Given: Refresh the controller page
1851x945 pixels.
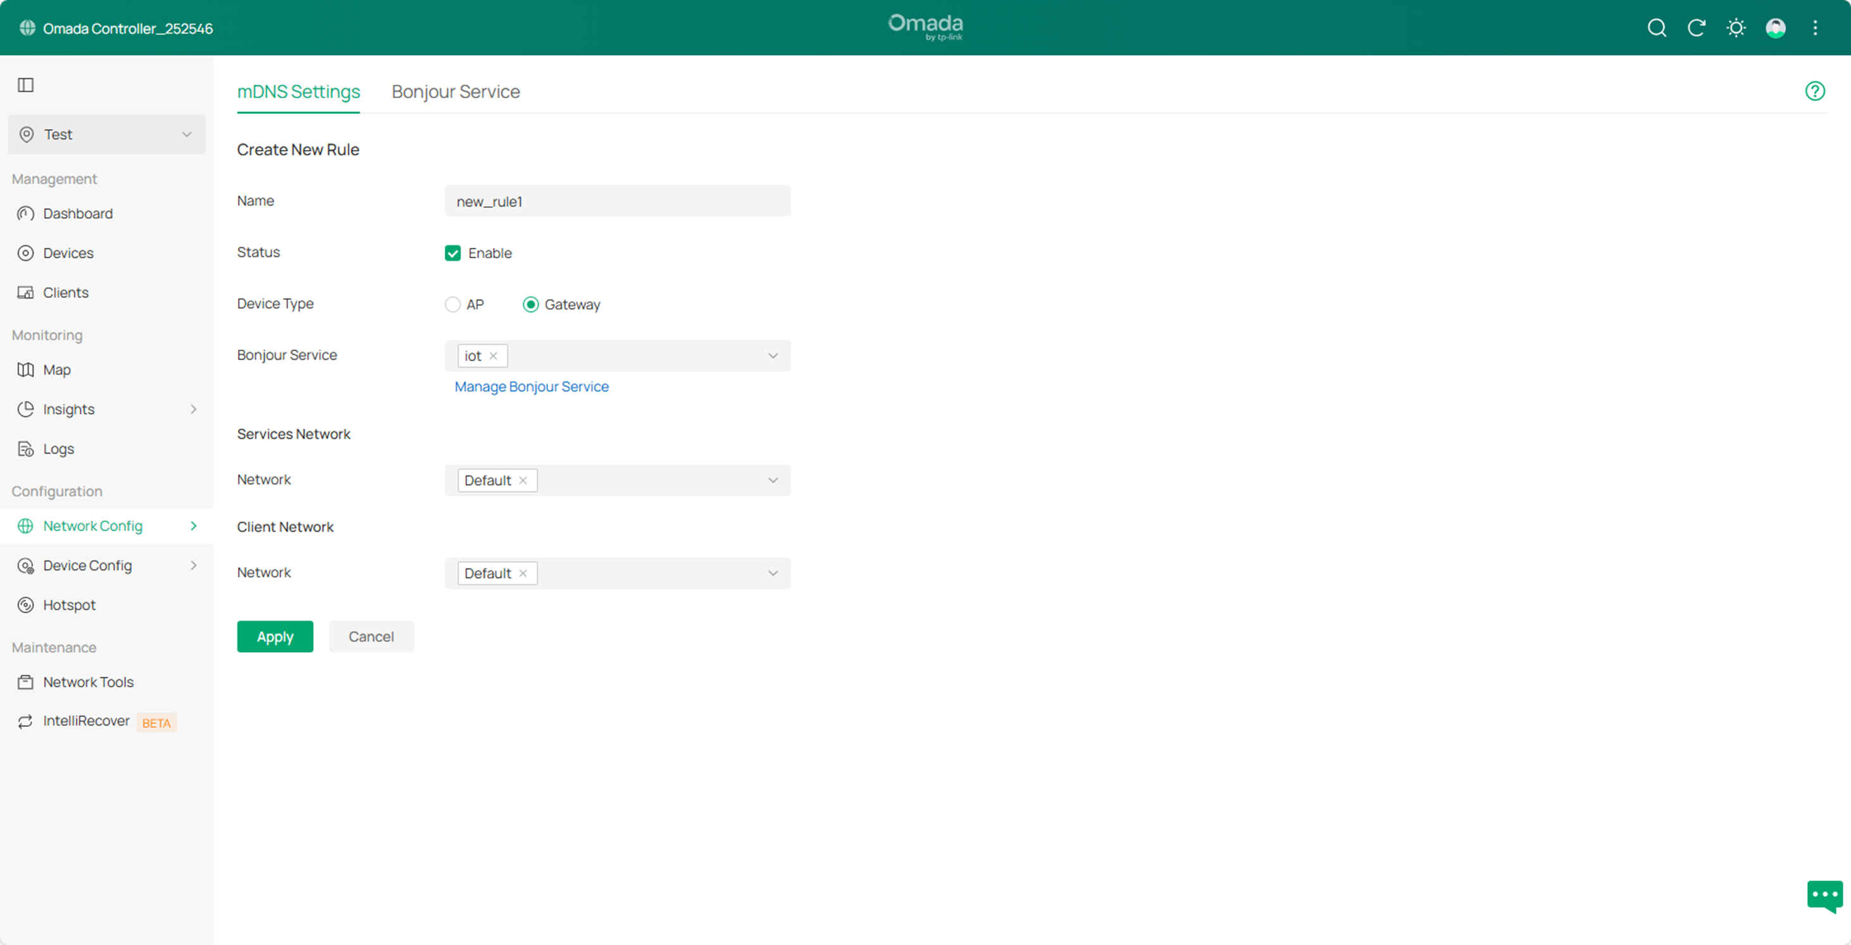Looking at the screenshot, I should point(1697,28).
